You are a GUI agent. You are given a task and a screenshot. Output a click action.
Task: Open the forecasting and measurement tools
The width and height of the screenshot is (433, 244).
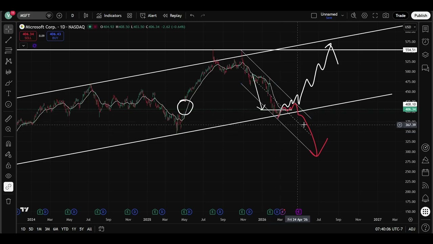pos(8,72)
